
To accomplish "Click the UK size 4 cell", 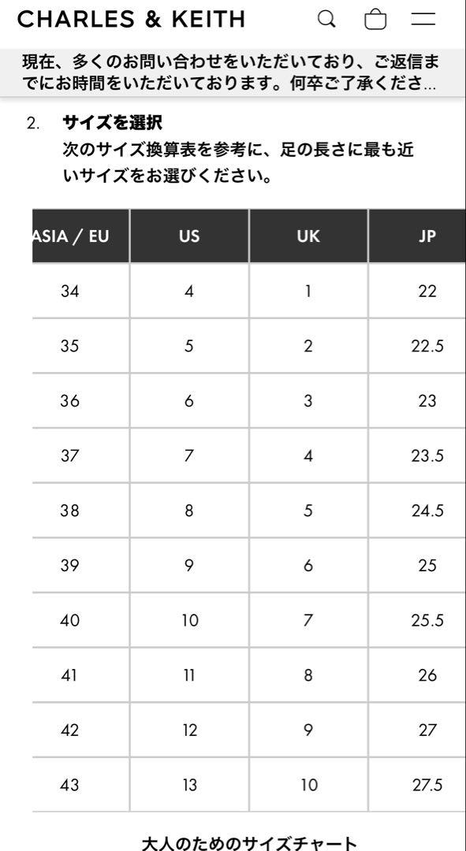I will click(308, 456).
